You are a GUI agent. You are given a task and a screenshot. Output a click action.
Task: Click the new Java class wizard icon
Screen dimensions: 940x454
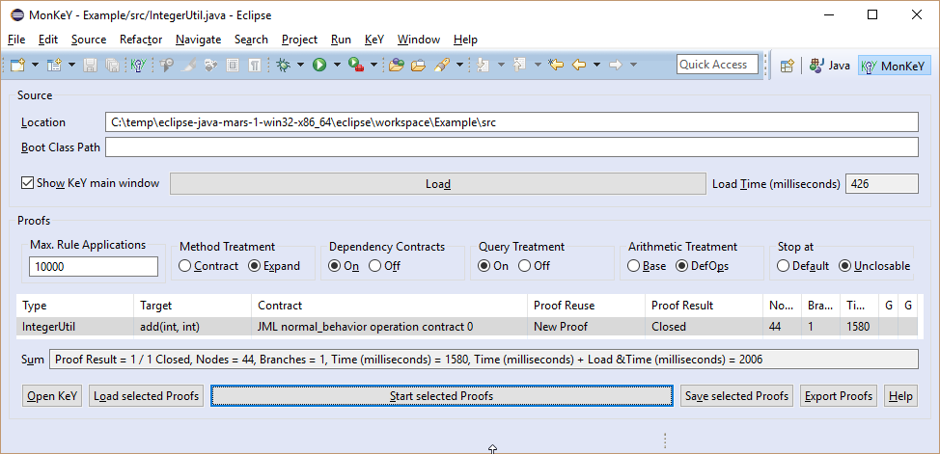point(55,65)
